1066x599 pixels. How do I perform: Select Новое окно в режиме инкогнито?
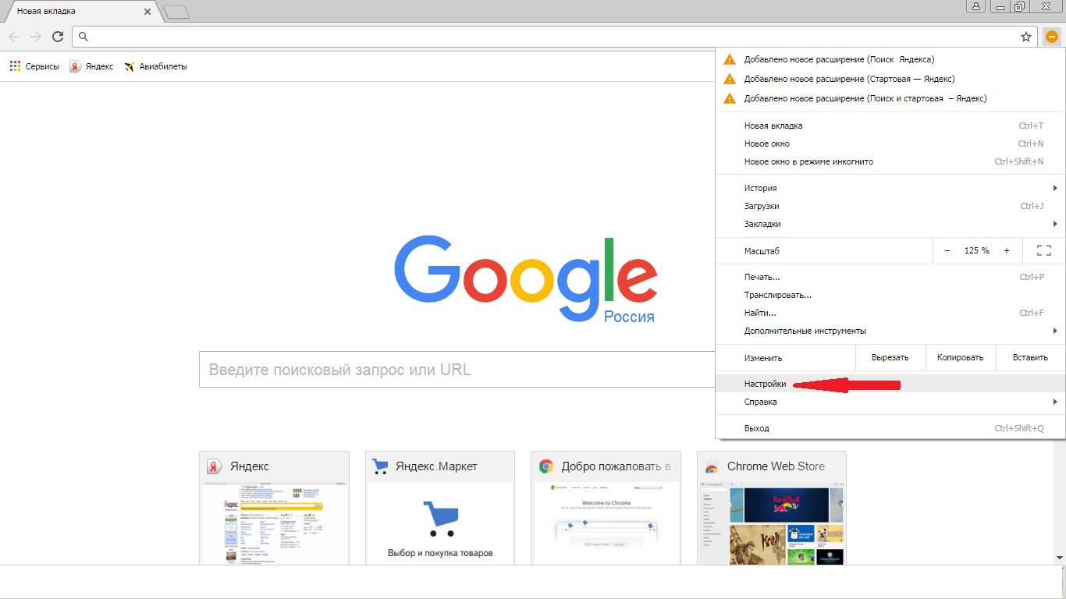point(808,161)
